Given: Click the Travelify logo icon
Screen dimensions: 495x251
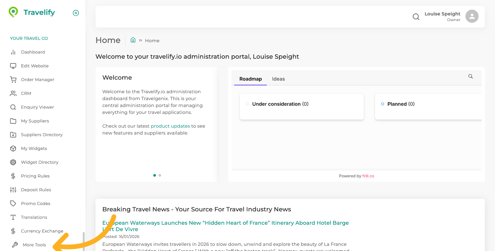Looking at the screenshot, I should coord(13,12).
